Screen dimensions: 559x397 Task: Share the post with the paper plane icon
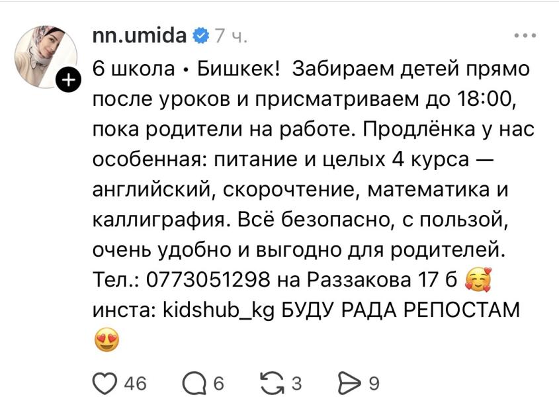tap(348, 382)
